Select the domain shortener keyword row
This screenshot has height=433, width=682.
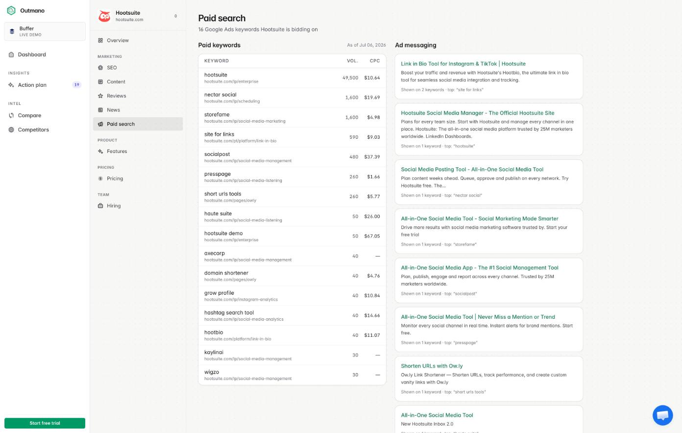292,276
